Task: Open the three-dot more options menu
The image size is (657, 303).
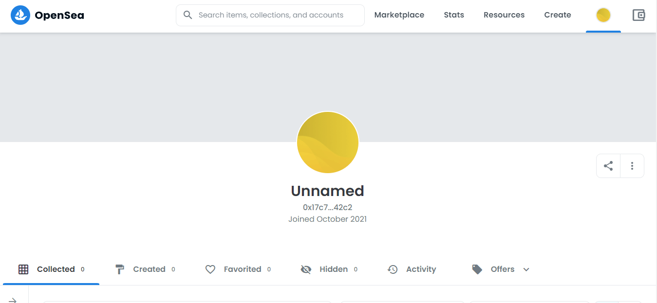Action: click(632, 166)
